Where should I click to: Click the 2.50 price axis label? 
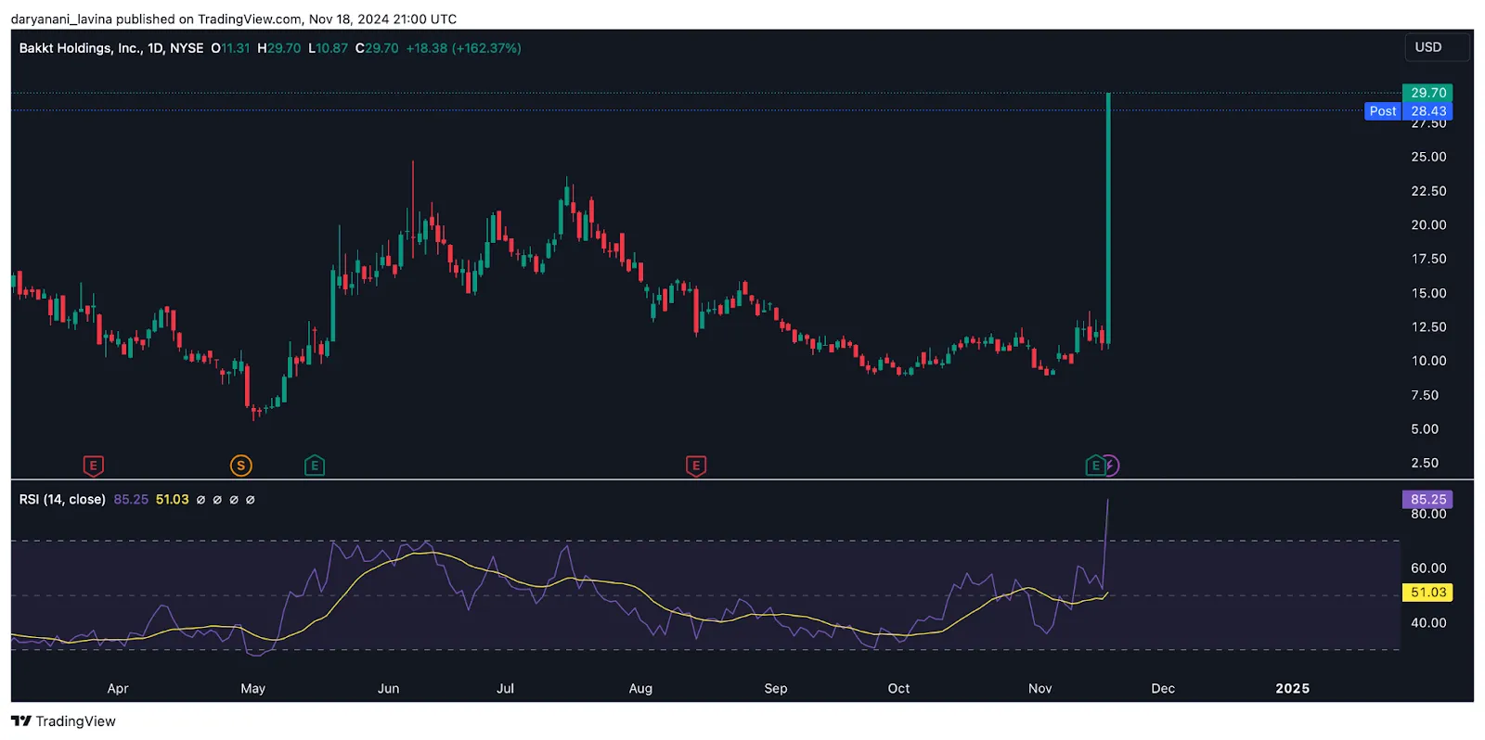[1425, 463]
